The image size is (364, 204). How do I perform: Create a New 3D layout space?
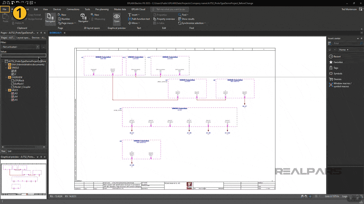point(95,15)
